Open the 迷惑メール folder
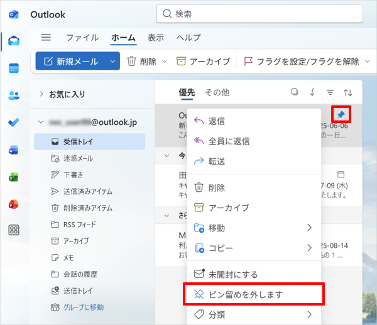Image resolution: width=377 pixels, height=325 pixels. click(x=72, y=158)
